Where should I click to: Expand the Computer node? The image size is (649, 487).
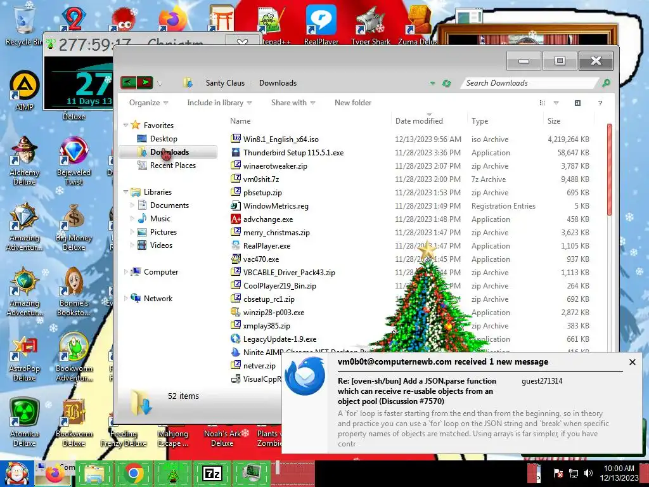click(x=126, y=271)
